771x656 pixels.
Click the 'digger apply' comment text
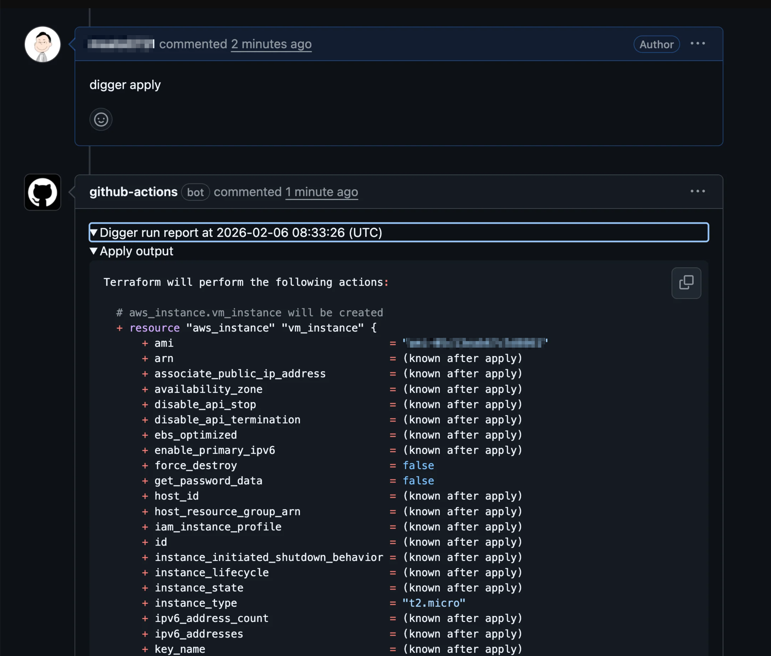point(125,85)
